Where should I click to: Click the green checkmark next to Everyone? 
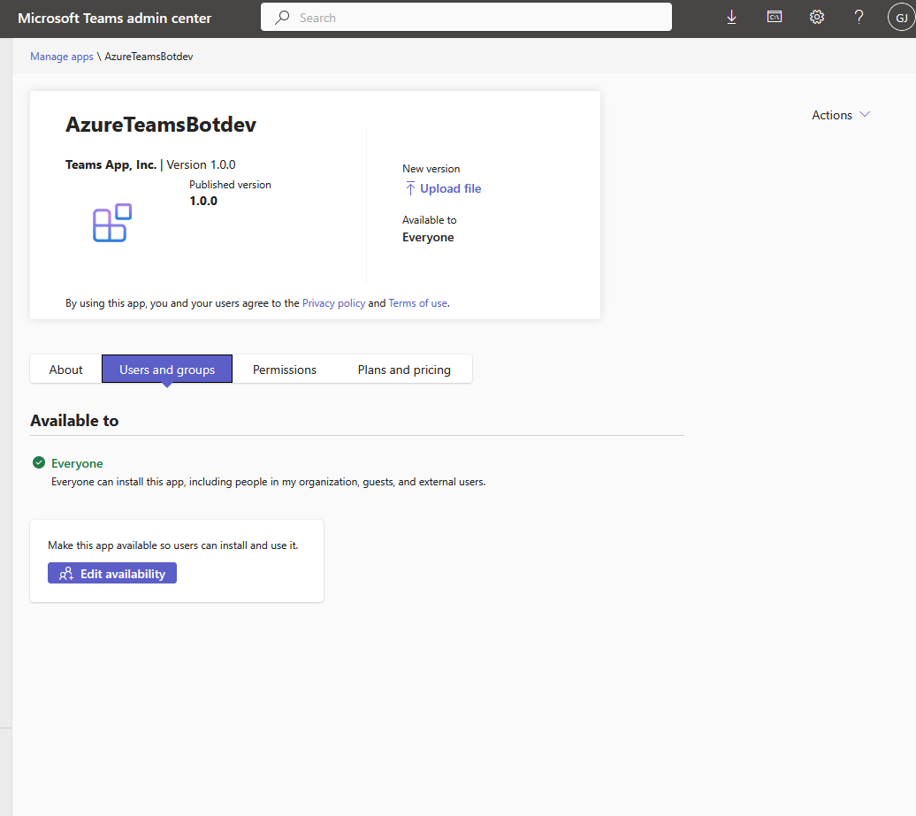pyautogui.click(x=39, y=462)
